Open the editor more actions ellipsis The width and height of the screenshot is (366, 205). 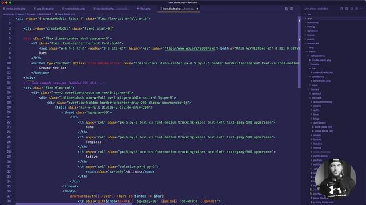click(x=296, y=9)
